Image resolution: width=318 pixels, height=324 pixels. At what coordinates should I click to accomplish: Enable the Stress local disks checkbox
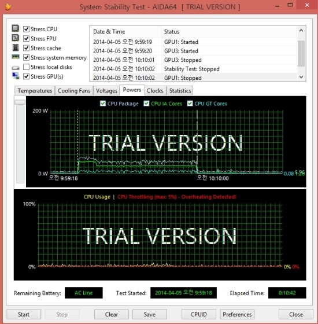tap(26, 67)
